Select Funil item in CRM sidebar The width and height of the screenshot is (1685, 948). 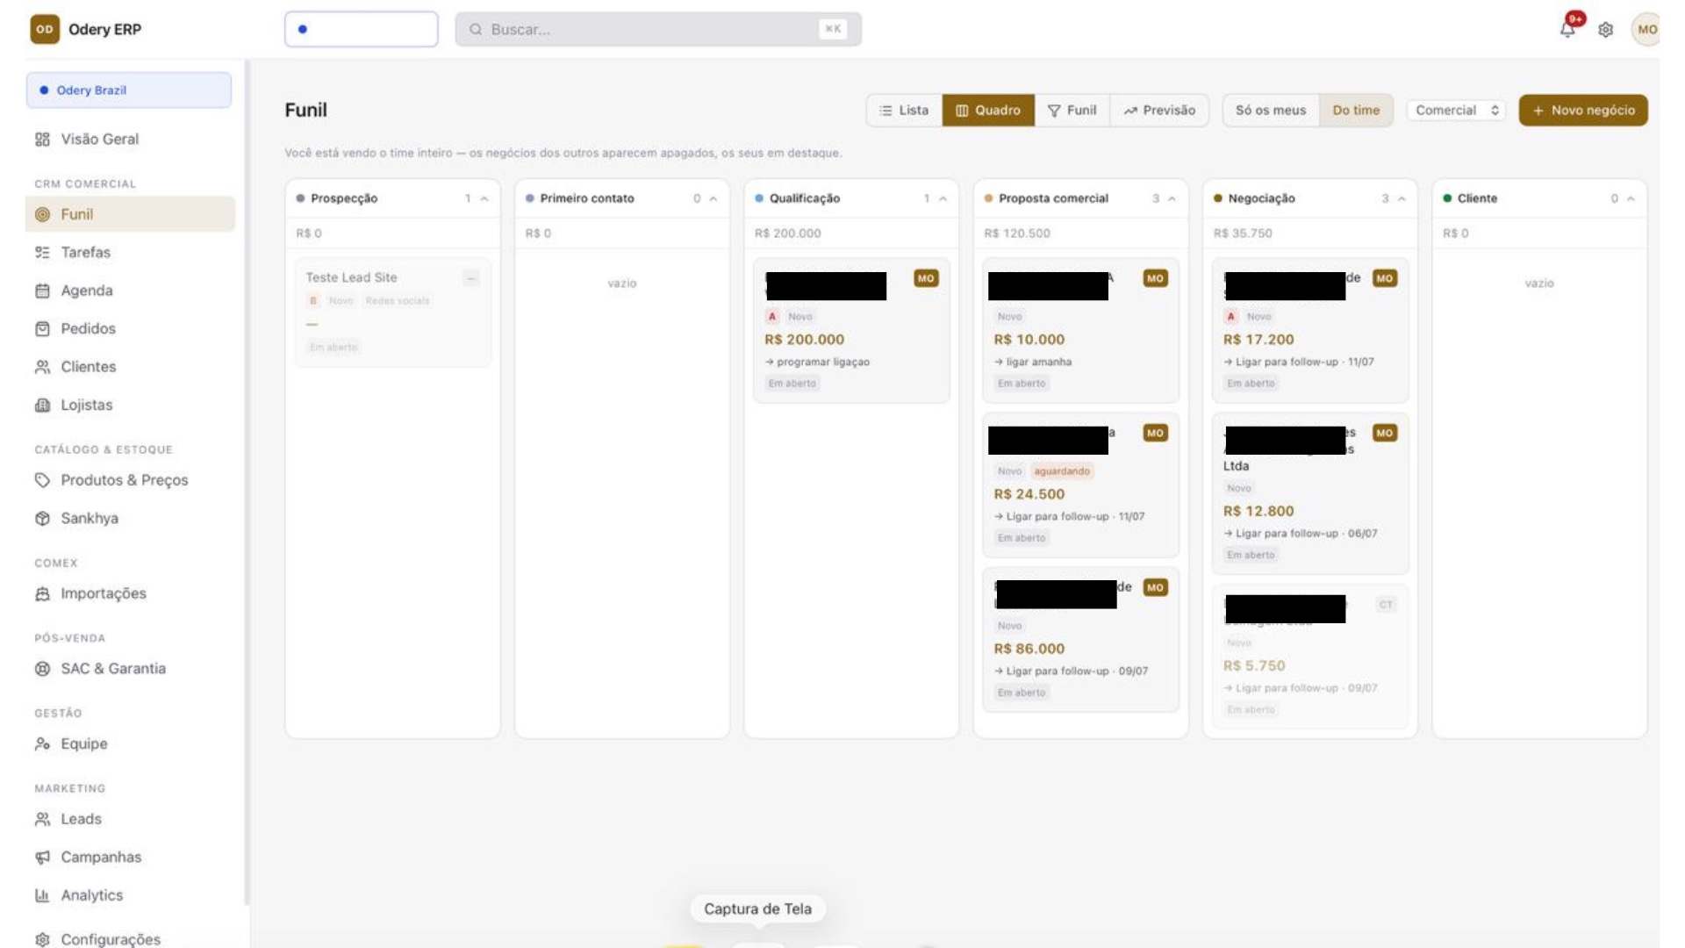pyautogui.click(x=130, y=214)
